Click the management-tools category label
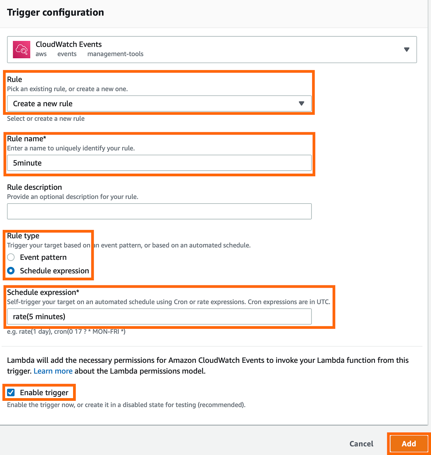Image resolution: width=431 pixels, height=455 pixels. click(x=115, y=54)
